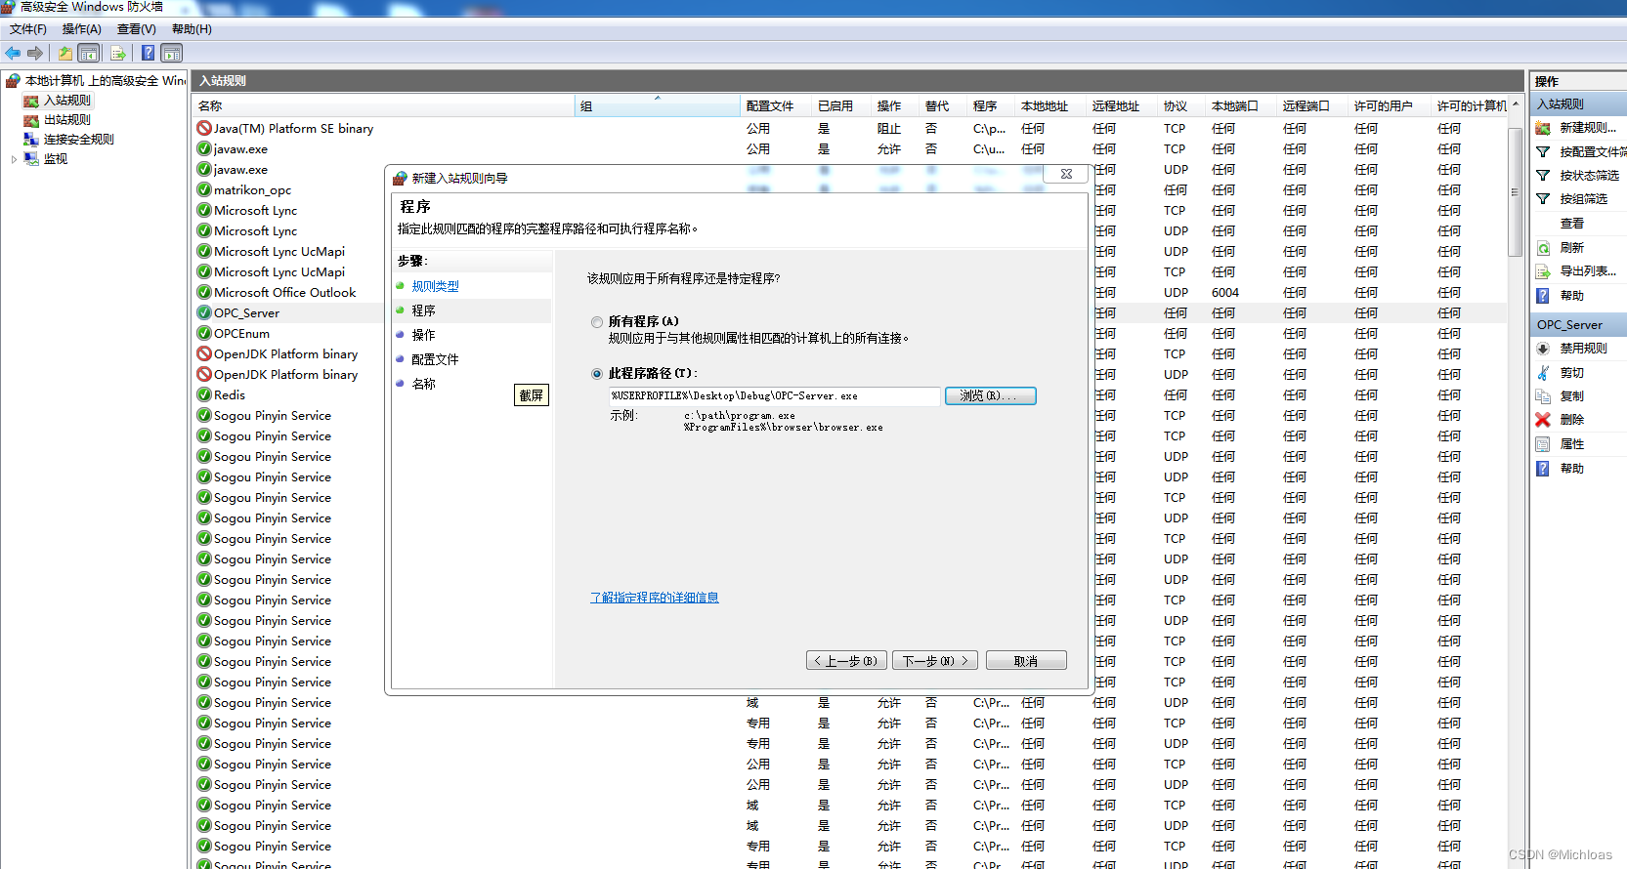The height and width of the screenshot is (869, 1627).
Task: Click the Cut (剪切) scissors icon
Action: (1543, 373)
